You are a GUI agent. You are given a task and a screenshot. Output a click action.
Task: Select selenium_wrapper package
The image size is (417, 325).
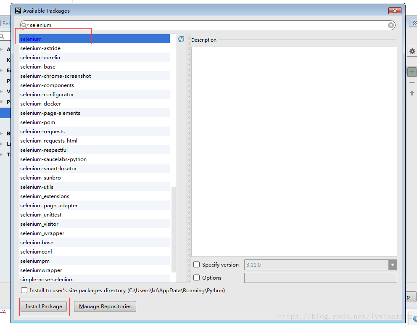(x=95, y=233)
